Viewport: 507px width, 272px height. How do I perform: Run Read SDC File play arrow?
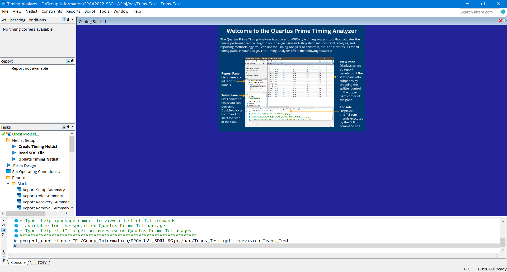point(14,153)
